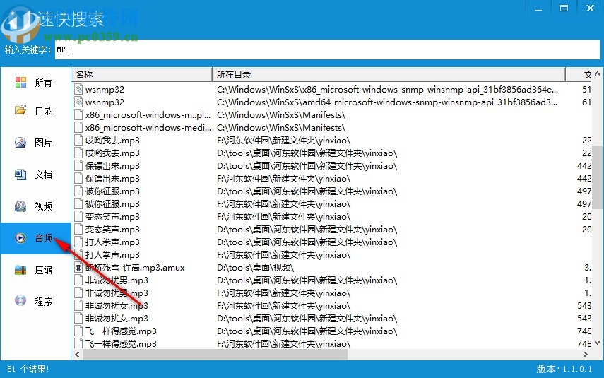Open the 程序 programs category icon

tap(20, 301)
